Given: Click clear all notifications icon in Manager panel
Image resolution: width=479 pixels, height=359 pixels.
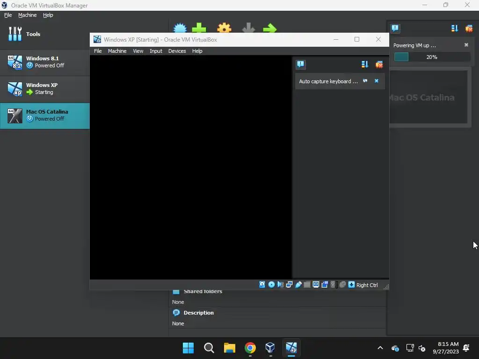Looking at the screenshot, I should (469, 29).
